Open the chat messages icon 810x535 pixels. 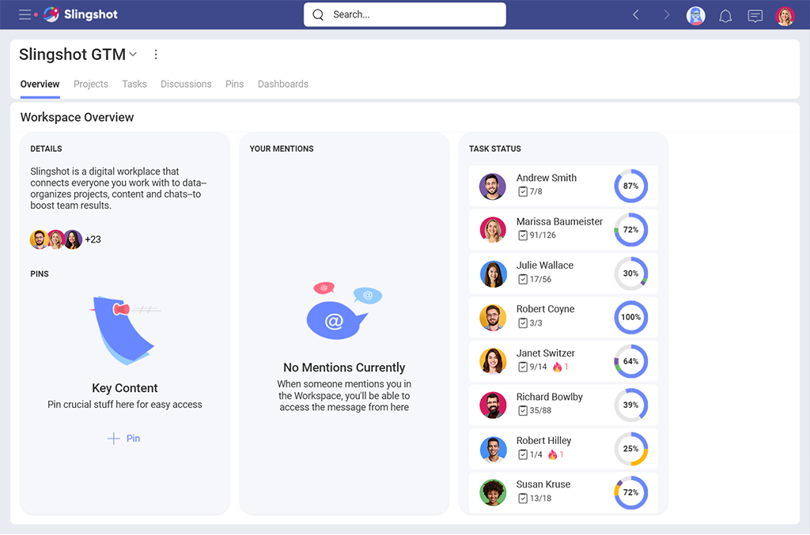[x=755, y=16]
